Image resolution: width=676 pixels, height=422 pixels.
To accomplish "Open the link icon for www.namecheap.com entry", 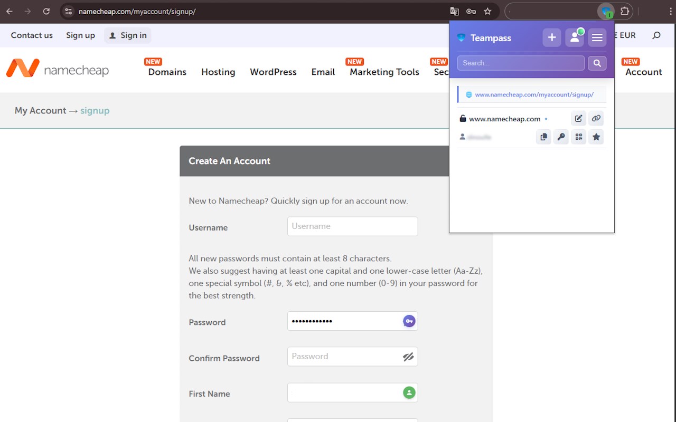I will tap(596, 118).
